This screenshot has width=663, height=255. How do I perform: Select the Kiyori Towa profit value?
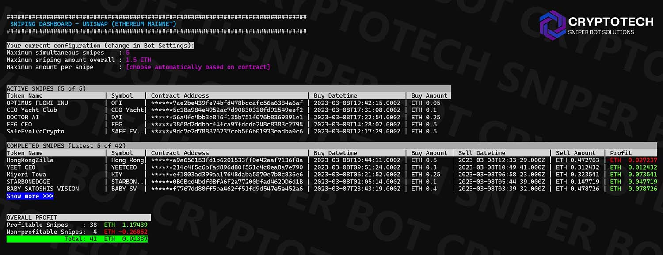pyautogui.click(x=633, y=175)
